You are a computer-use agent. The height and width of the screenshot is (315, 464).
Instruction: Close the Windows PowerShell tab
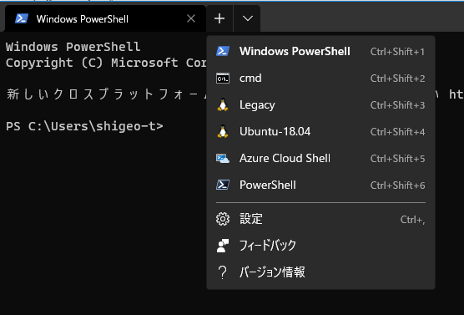(191, 18)
